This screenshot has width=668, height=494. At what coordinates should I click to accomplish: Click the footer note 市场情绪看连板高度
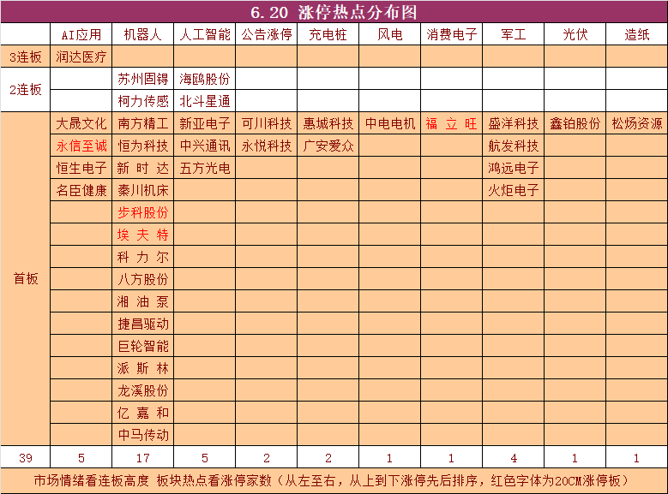92,480
